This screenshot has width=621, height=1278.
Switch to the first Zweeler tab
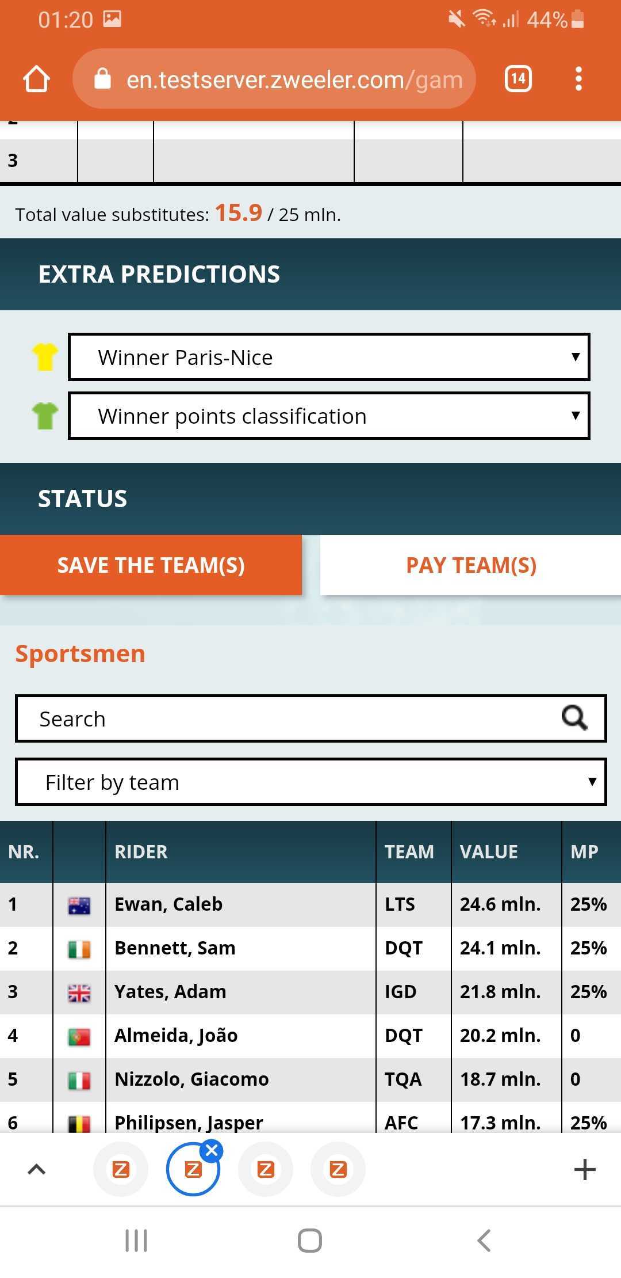(x=121, y=1170)
